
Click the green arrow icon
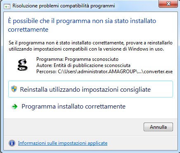tap(14, 107)
